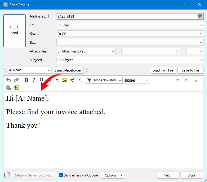Insert a picture into the message
The width and height of the screenshot is (207, 182).
(x=16, y=88)
